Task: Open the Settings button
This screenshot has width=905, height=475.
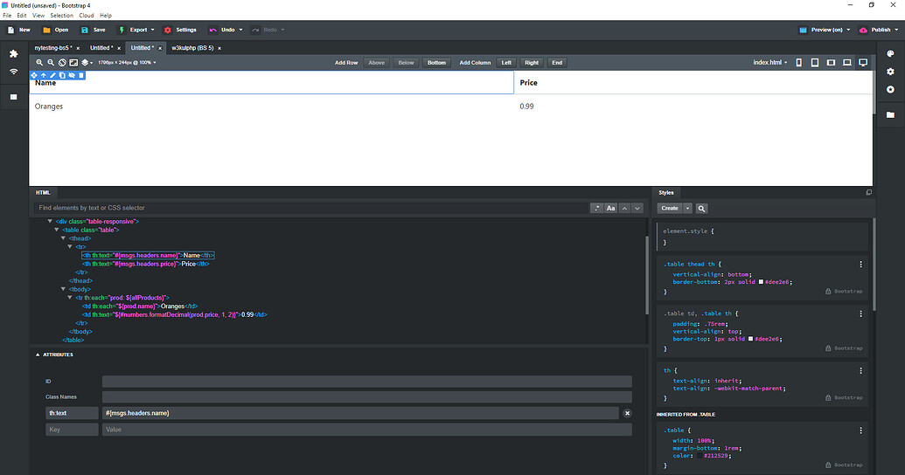Action: pos(180,30)
